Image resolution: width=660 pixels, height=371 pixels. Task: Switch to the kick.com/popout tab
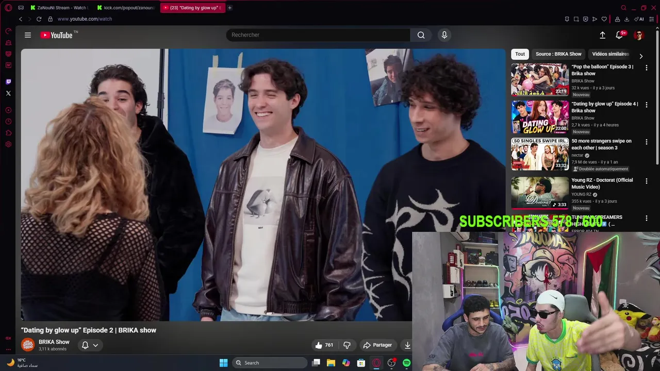click(x=125, y=8)
